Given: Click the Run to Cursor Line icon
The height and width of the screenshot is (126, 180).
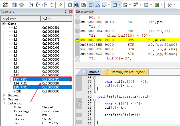Looking at the screenshot, I should point(51,5).
